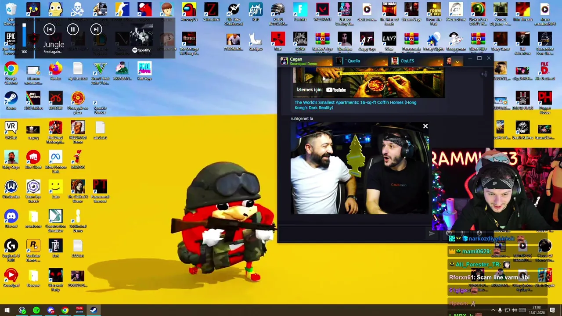Image resolution: width=562 pixels, height=316 pixels.
Task: Open the Soundpad desktop shortcut
Action: click(x=11, y=277)
